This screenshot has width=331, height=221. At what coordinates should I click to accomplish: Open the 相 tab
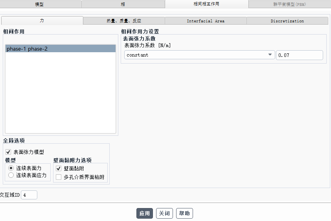(123, 4)
